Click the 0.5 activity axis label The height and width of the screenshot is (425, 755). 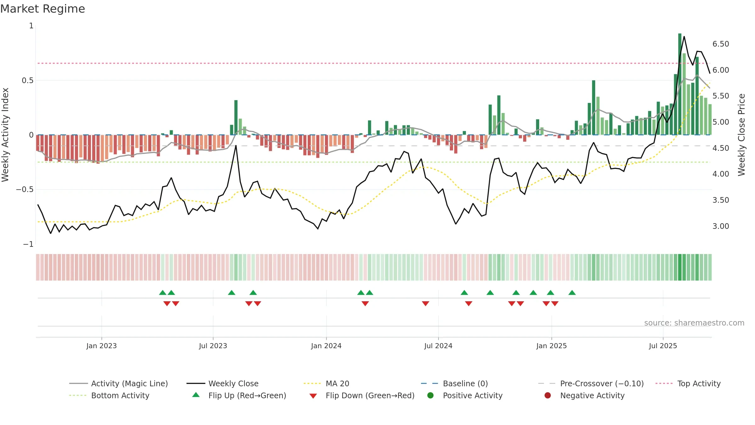click(x=28, y=80)
